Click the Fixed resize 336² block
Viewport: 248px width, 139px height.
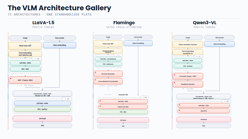click(25, 46)
